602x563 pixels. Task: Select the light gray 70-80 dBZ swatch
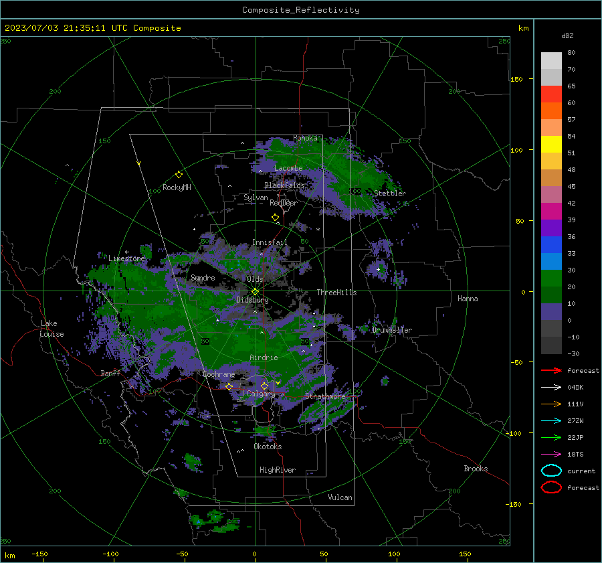tap(551, 61)
